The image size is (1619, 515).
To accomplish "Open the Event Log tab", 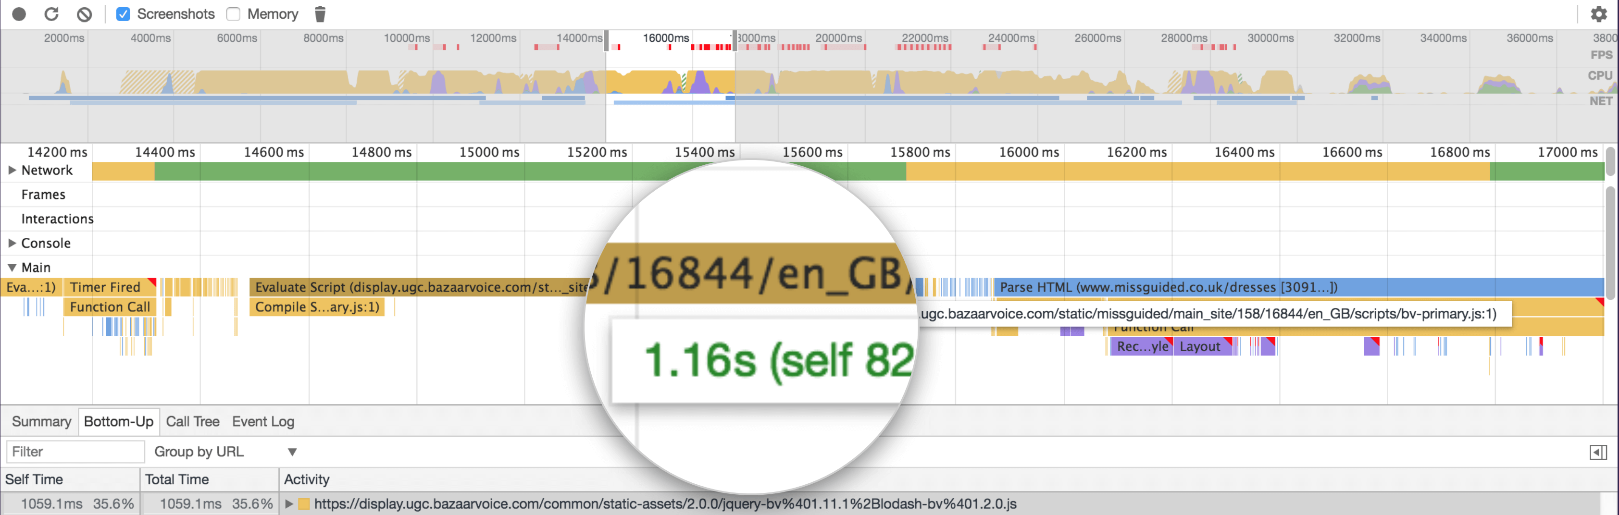I will (x=263, y=421).
